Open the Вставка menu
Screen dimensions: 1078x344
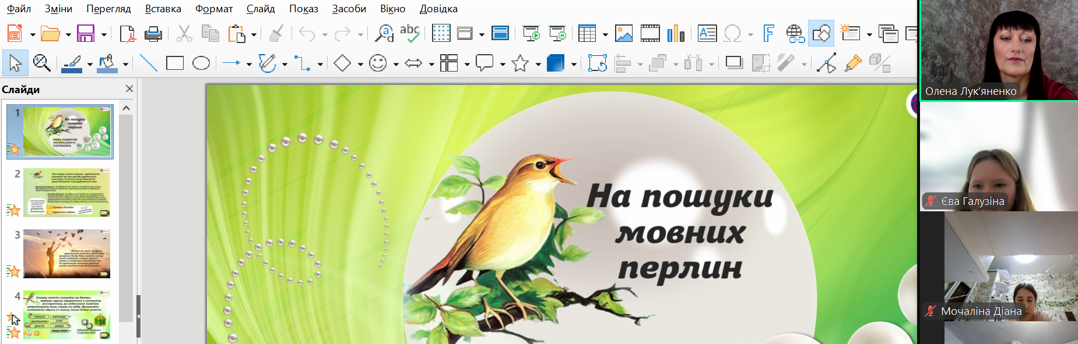[x=163, y=9]
